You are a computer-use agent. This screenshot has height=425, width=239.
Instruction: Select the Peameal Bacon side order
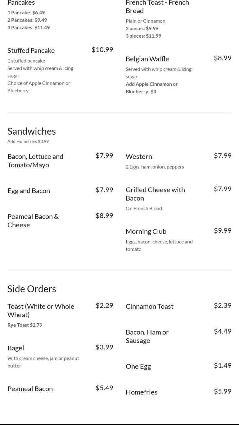(x=30, y=389)
